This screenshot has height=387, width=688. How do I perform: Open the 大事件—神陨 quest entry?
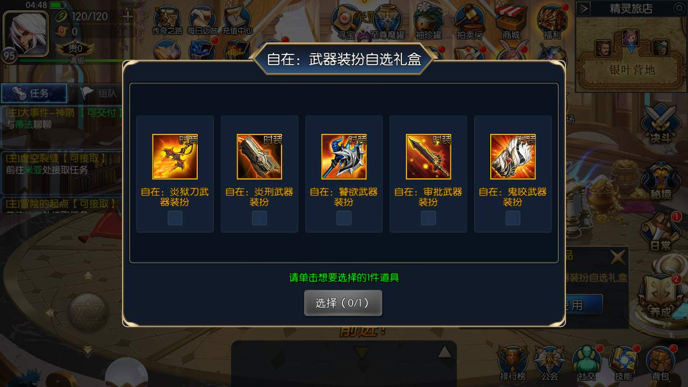[x=62, y=118]
